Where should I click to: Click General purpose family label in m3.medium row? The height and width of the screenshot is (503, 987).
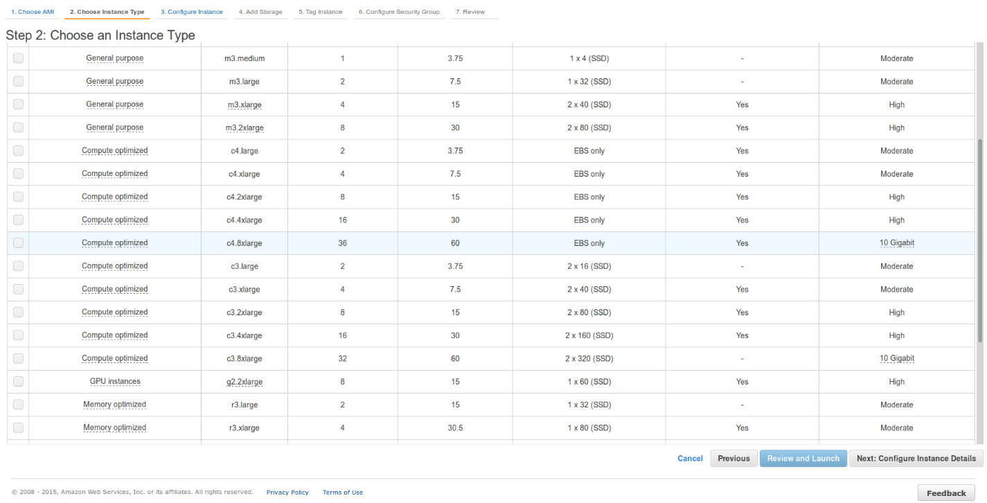pos(115,58)
